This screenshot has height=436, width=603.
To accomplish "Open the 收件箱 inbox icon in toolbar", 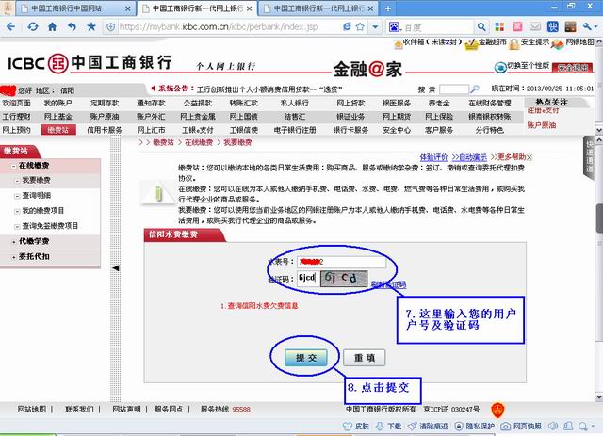I will [407, 43].
